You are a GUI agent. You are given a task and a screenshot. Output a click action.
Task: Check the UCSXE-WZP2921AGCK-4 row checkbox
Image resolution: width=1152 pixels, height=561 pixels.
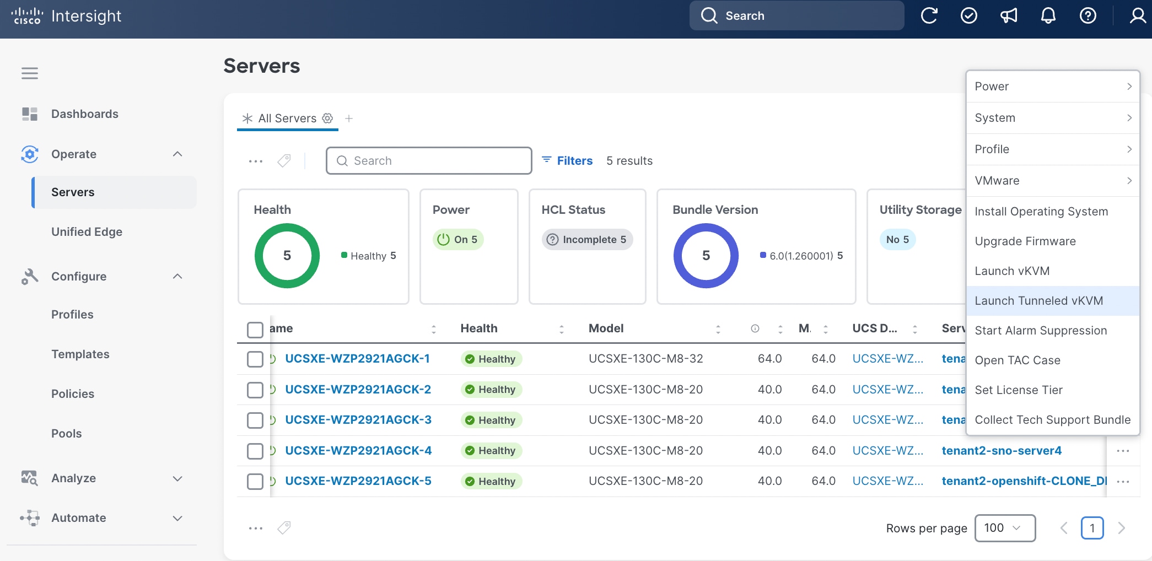(255, 451)
